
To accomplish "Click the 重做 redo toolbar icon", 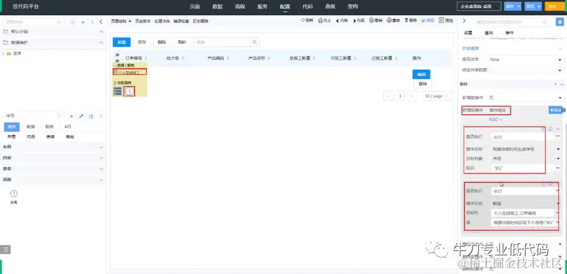I will click(x=389, y=20).
